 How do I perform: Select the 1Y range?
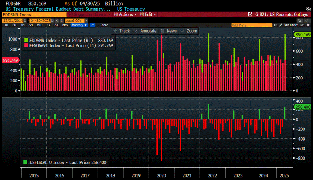pos(49,25)
